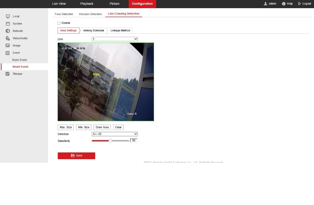Viewport: 314px width, 205px height.
Task: Enable line crossing detection checkbox
Action: 59,23
